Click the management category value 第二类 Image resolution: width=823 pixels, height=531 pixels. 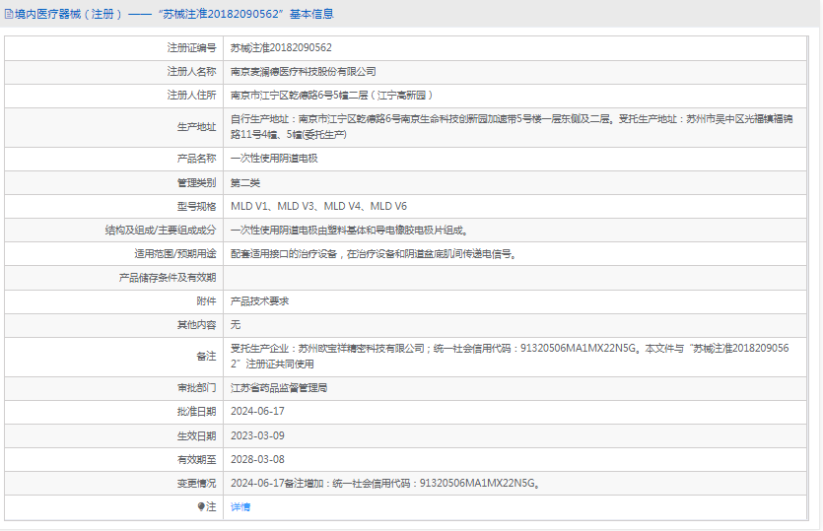(245, 182)
